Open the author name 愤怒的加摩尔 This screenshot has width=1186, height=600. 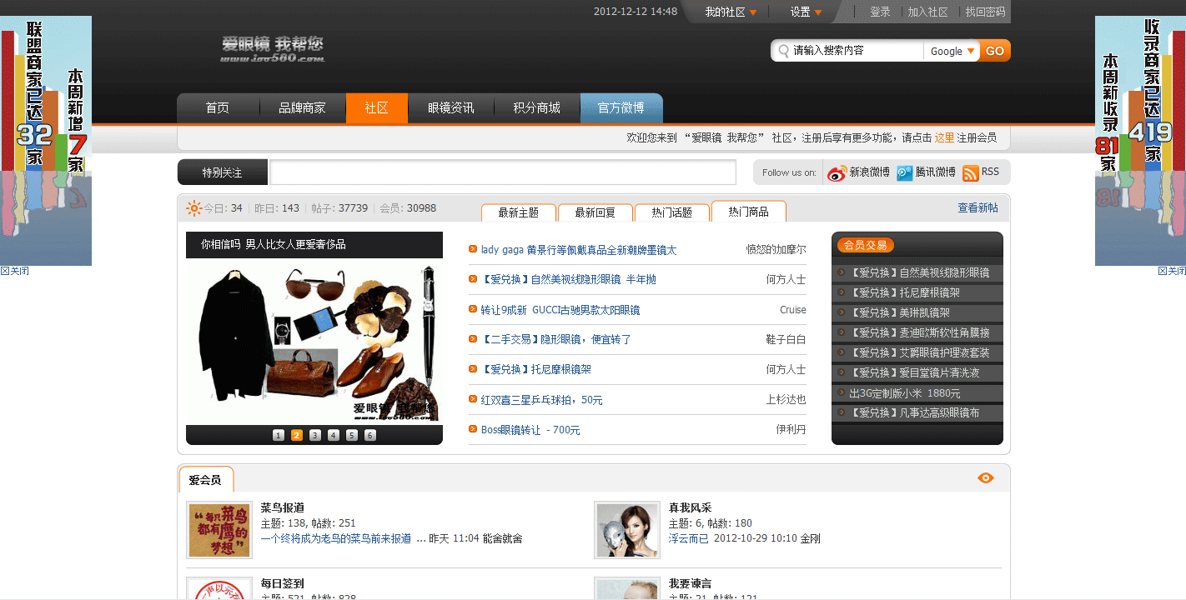point(776,250)
